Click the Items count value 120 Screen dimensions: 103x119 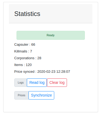[x=29, y=65]
